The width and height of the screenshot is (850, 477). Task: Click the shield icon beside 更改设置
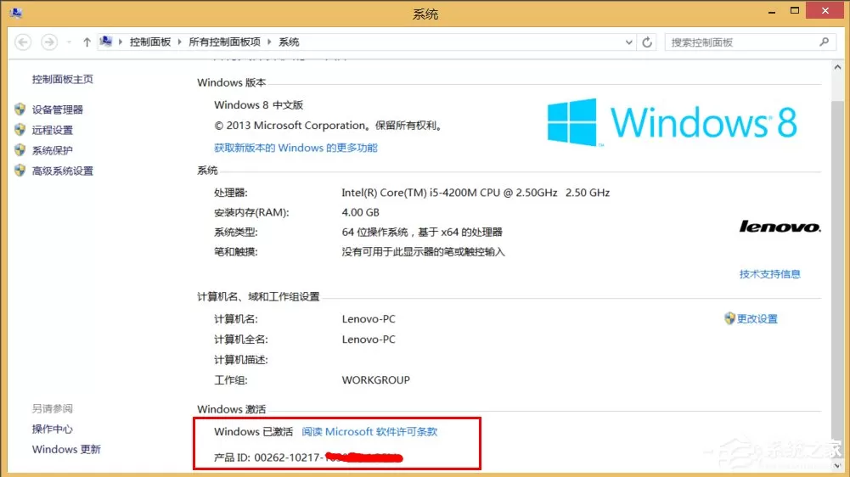click(x=729, y=318)
